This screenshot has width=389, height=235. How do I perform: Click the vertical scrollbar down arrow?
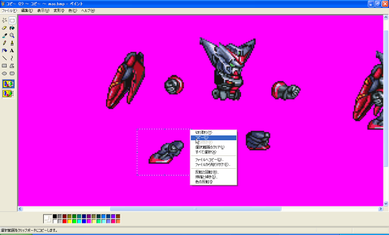pyautogui.click(x=386, y=203)
